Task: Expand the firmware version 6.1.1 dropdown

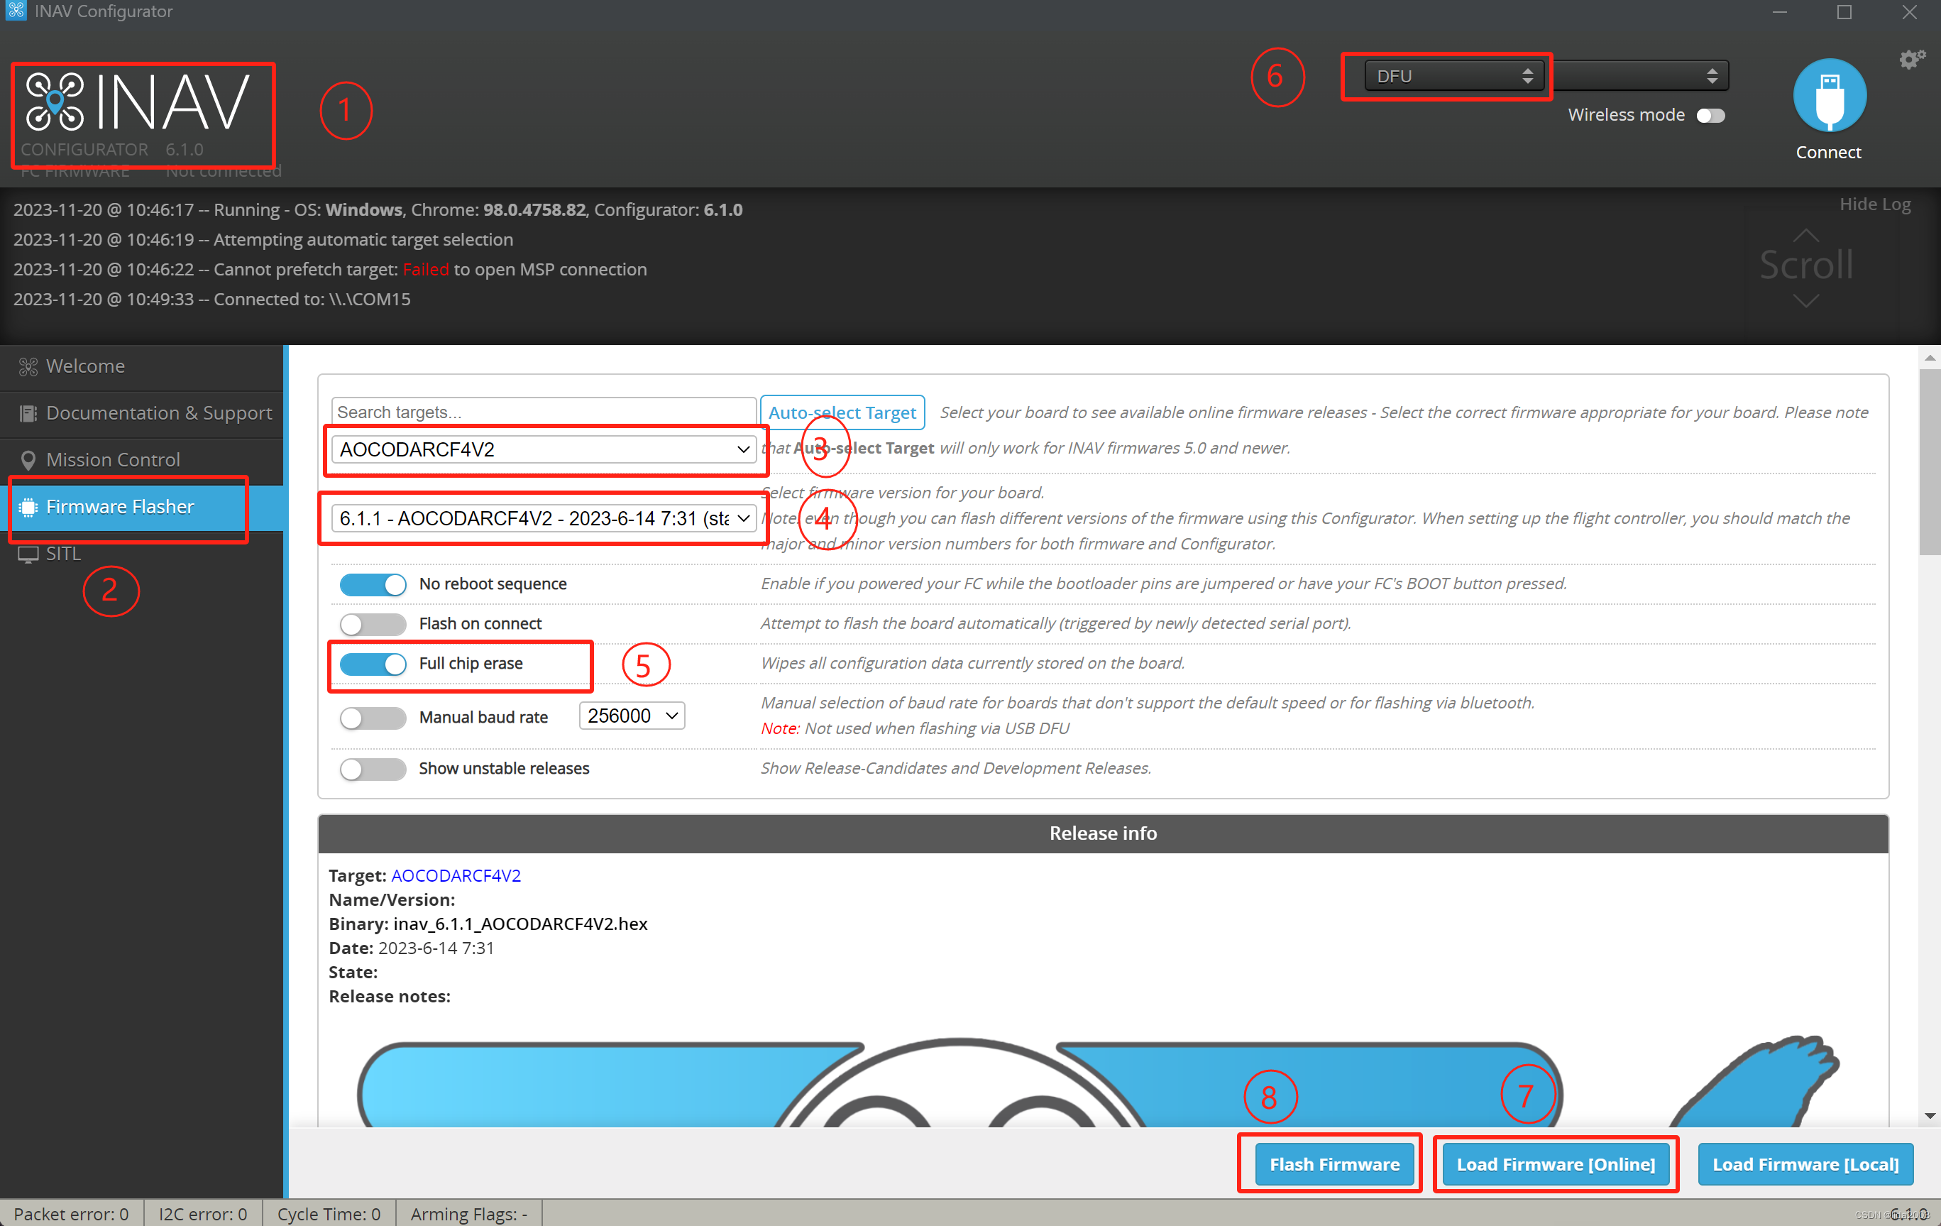Action: click(544, 518)
